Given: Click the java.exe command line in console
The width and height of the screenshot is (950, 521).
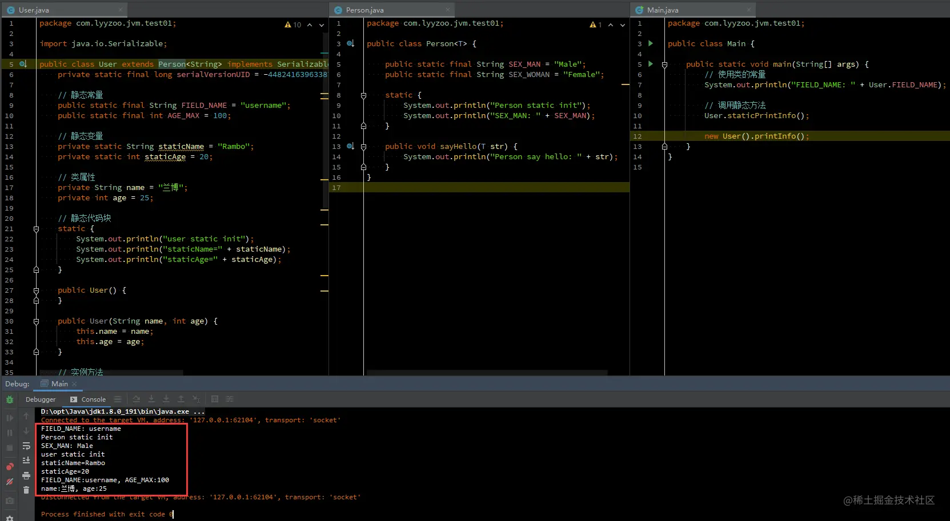Looking at the screenshot, I should [x=122, y=411].
